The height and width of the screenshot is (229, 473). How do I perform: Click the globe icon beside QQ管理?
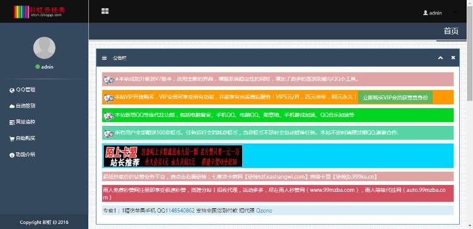point(12,90)
